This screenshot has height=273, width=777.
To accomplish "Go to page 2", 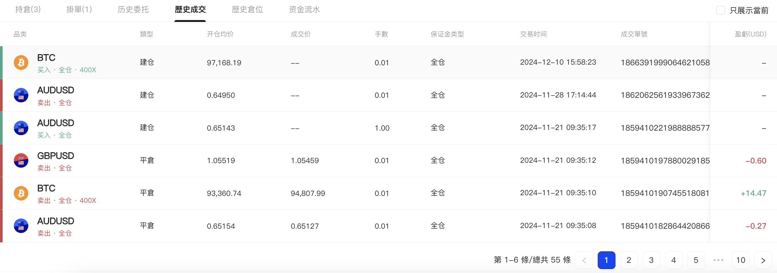I will coord(629,260).
